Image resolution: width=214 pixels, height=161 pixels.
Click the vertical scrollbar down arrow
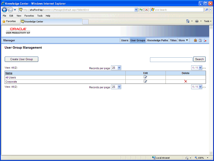[x=211, y=153]
